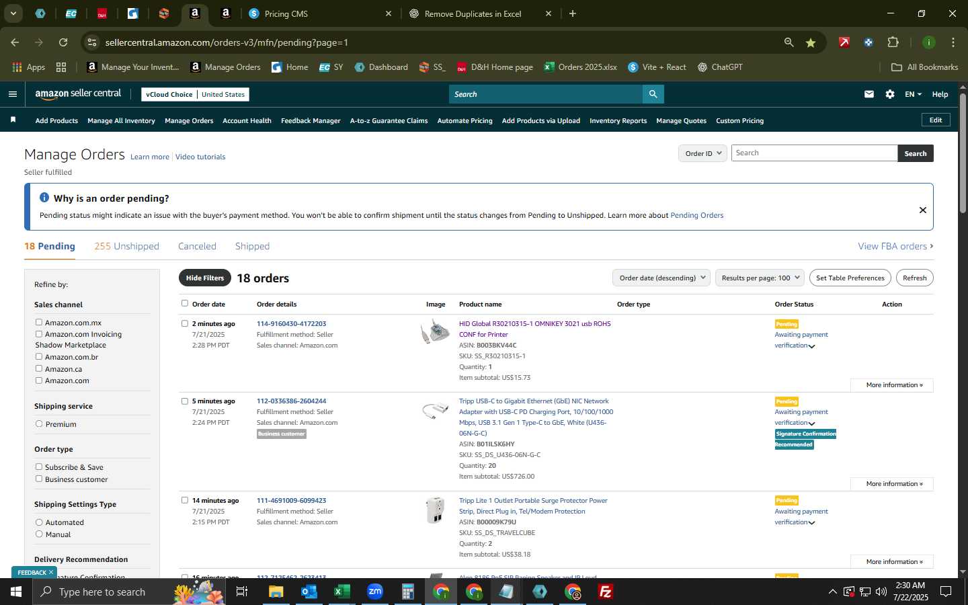This screenshot has height=605, width=968.
Task: Open Inventory Reports menu item
Action: [x=618, y=121]
